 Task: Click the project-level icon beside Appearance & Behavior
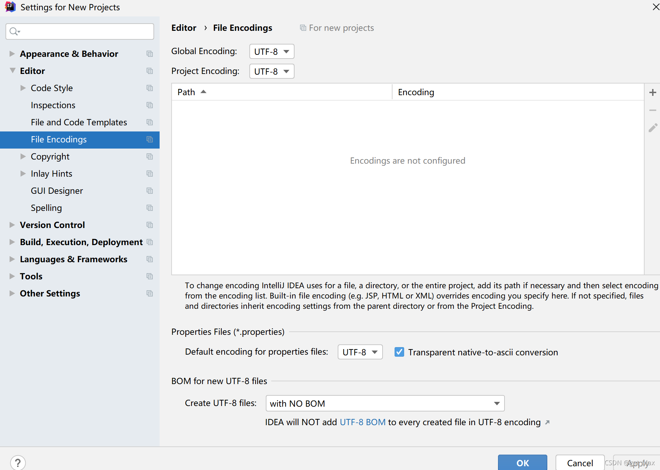pos(150,54)
